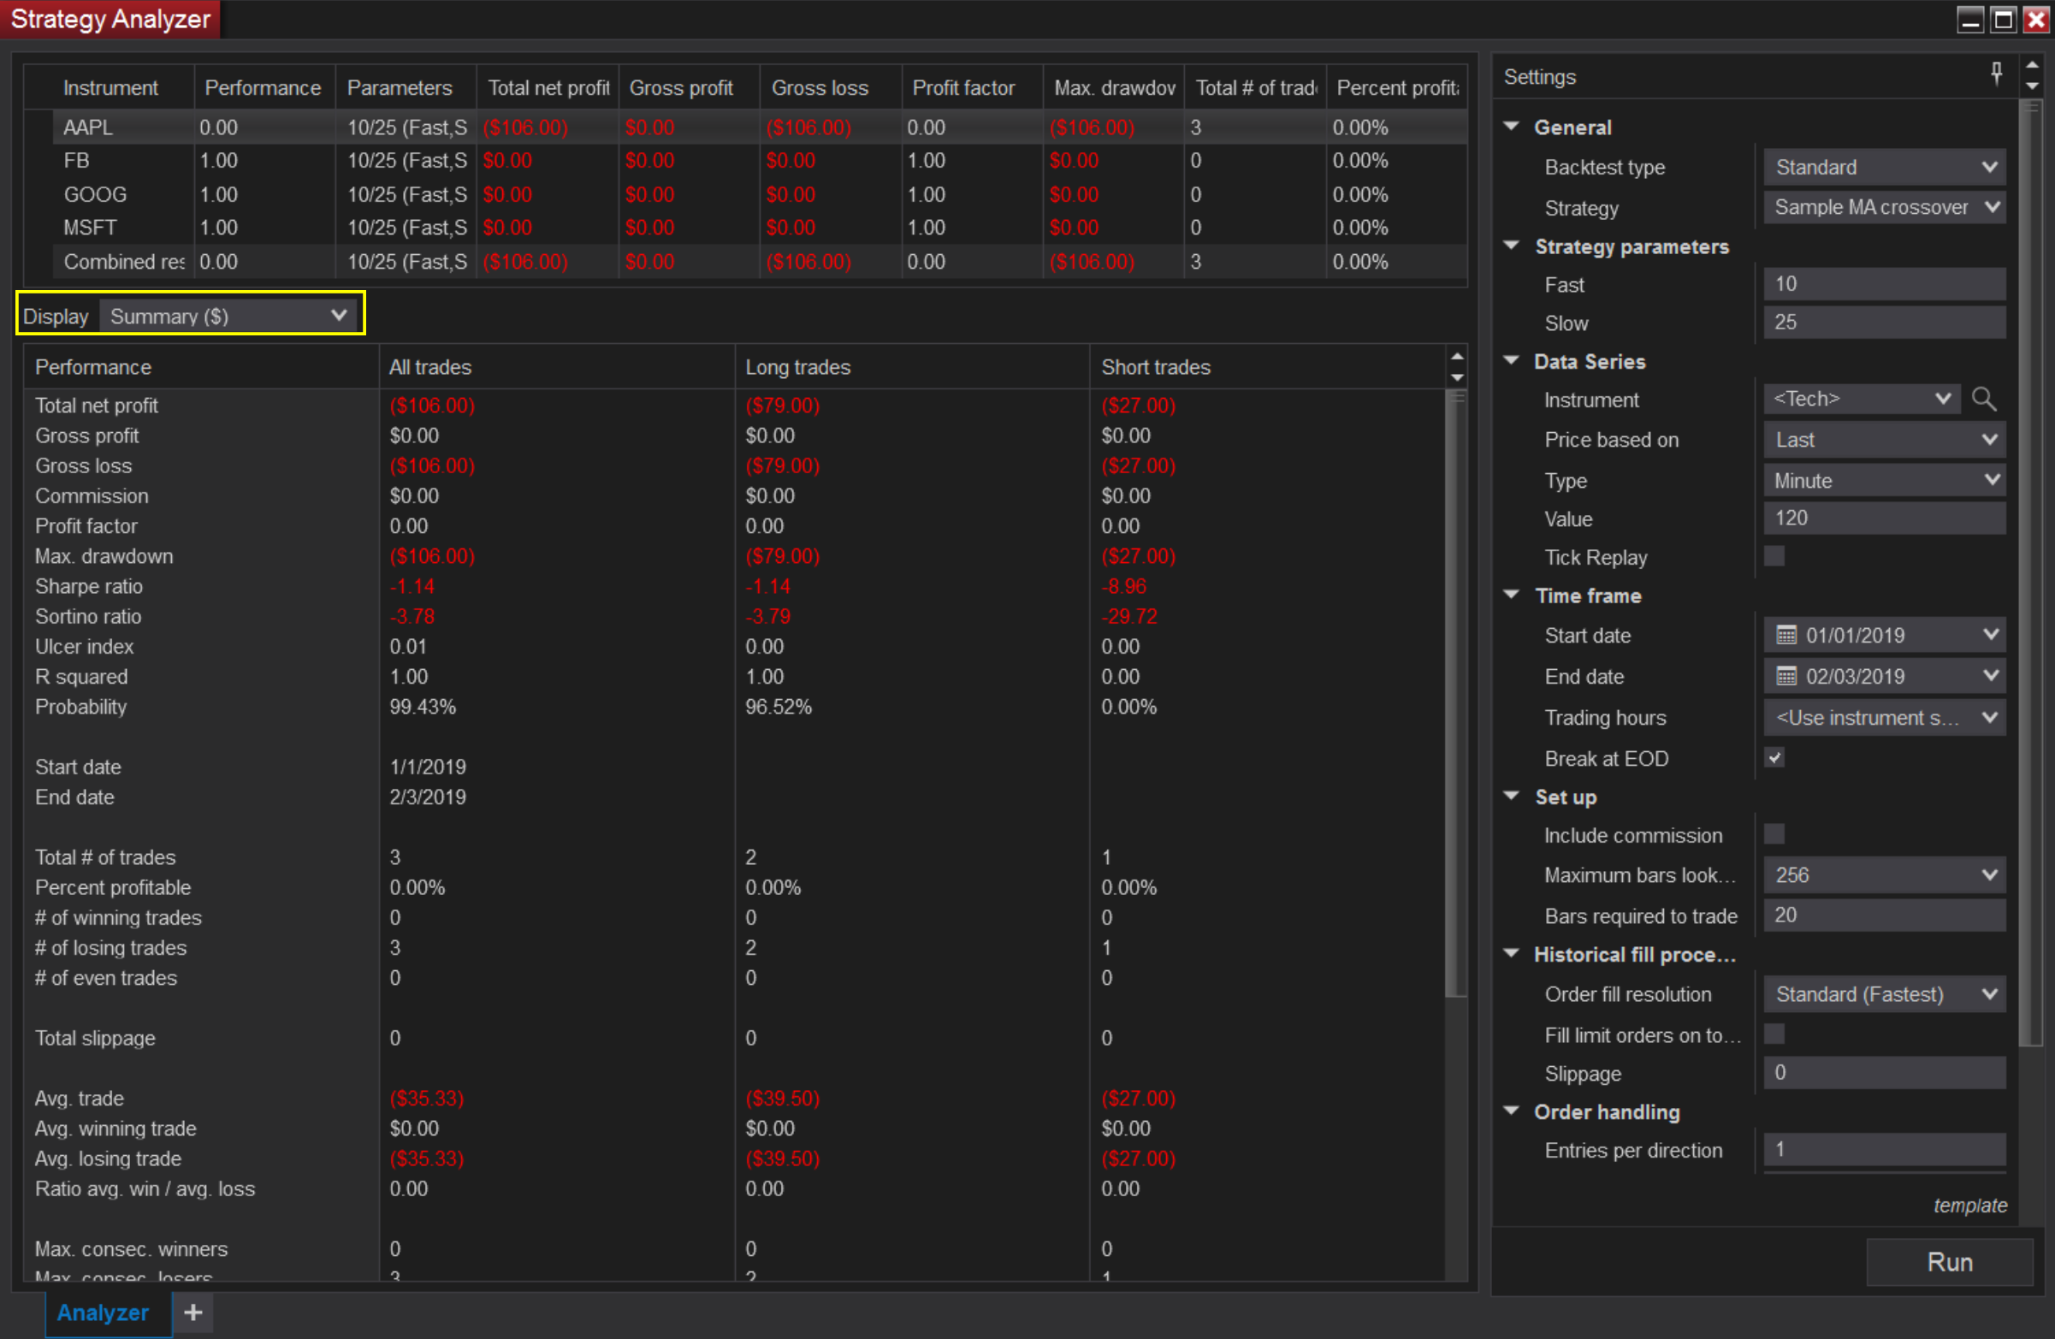Collapse Strategy parameters section
The height and width of the screenshot is (1339, 2055).
tap(1511, 246)
